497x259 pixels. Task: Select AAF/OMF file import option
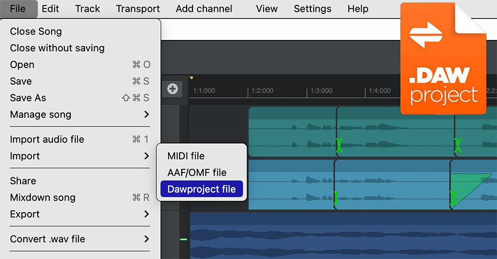[197, 173]
